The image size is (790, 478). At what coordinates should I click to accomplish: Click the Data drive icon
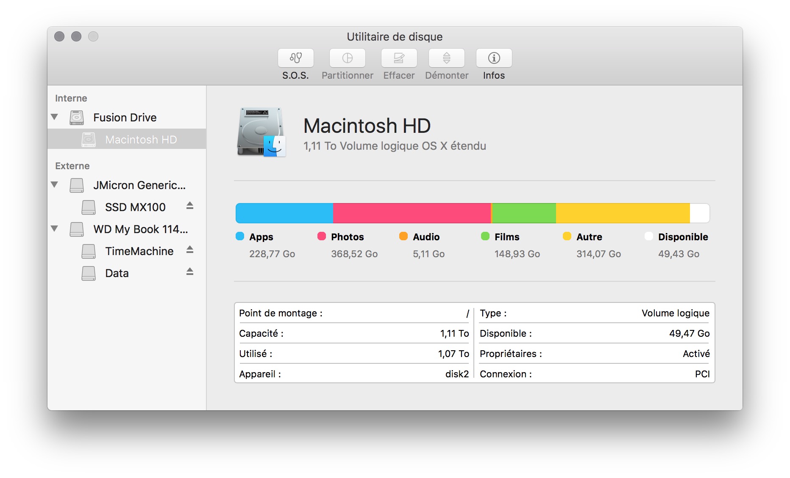[89, 273]
